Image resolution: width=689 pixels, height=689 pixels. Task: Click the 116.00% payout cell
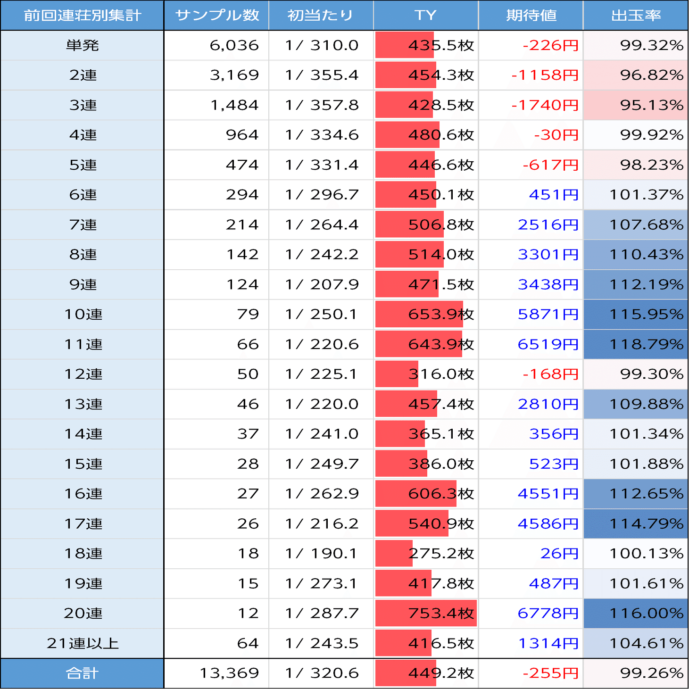(636, 614)
